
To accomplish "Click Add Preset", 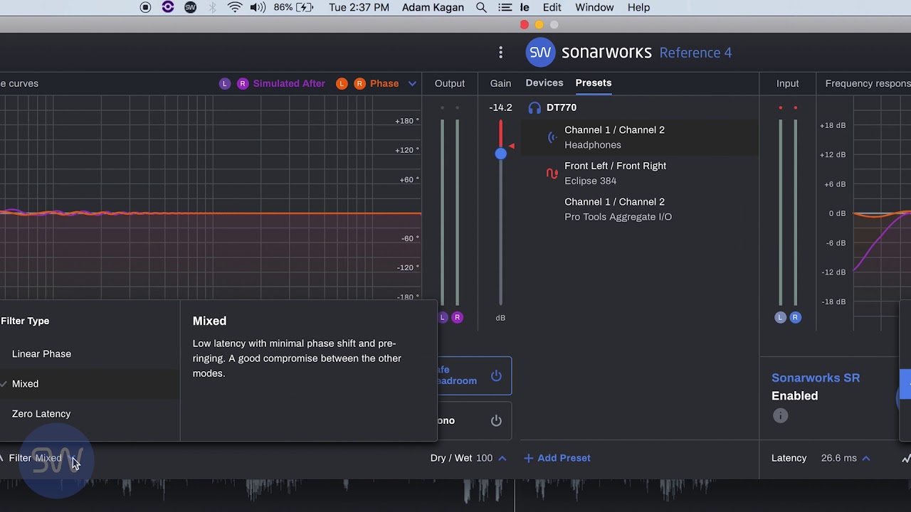I will pos(557,458).
